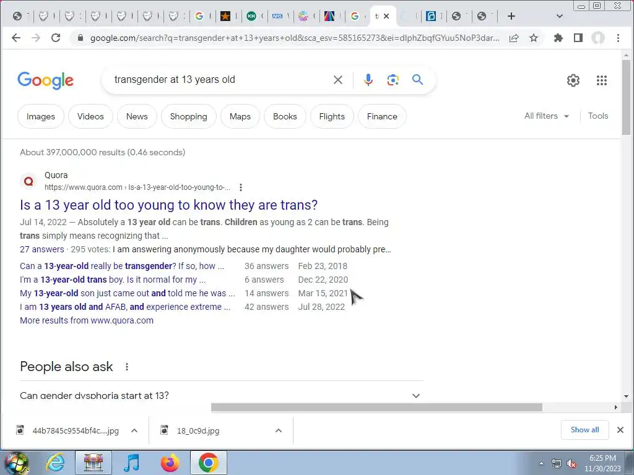Screen dimensions: 634x475
Task: Open the tab search dropdown arrow
Action: click(560, 16)
